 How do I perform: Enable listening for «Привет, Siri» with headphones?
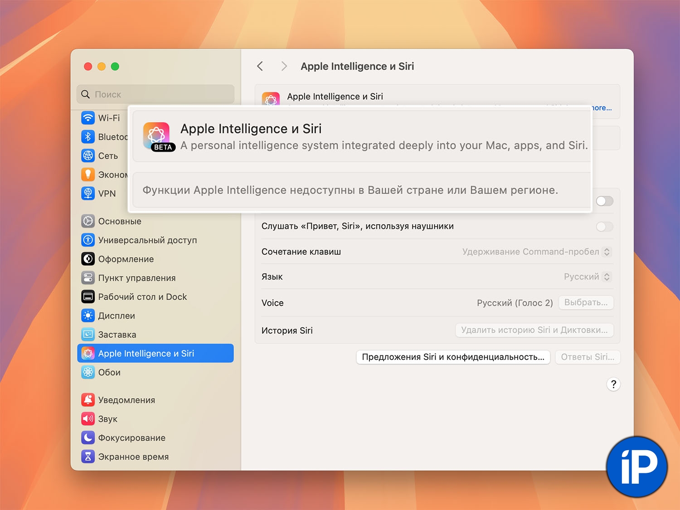pyautogui.click(x=604, y=226)
